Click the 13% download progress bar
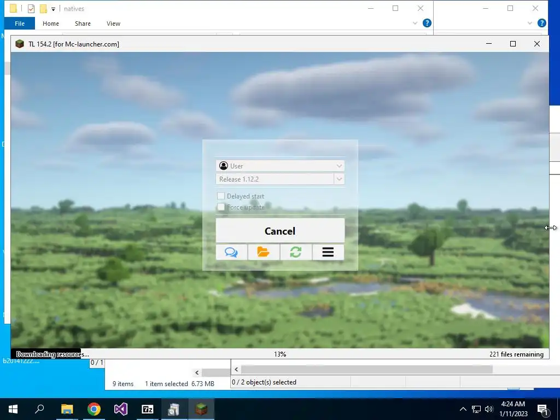Image resolution: width=560 pixels, height=420 pixels. click(280, 354)
